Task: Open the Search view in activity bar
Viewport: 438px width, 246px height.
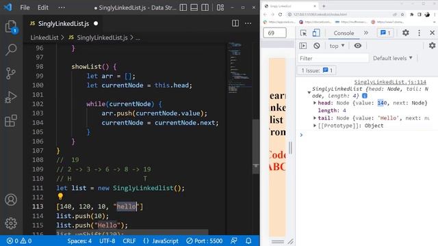Action: 11,50
